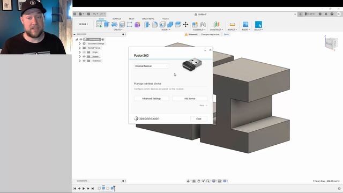This screenshot has height=193, width=343.
Task: Select the Offset Face tool
Action: 178,25
